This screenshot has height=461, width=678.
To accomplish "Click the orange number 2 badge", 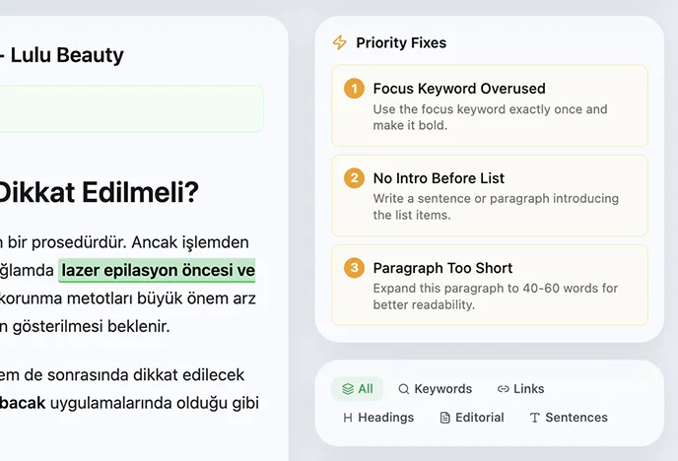I will [x=353, y=178].
